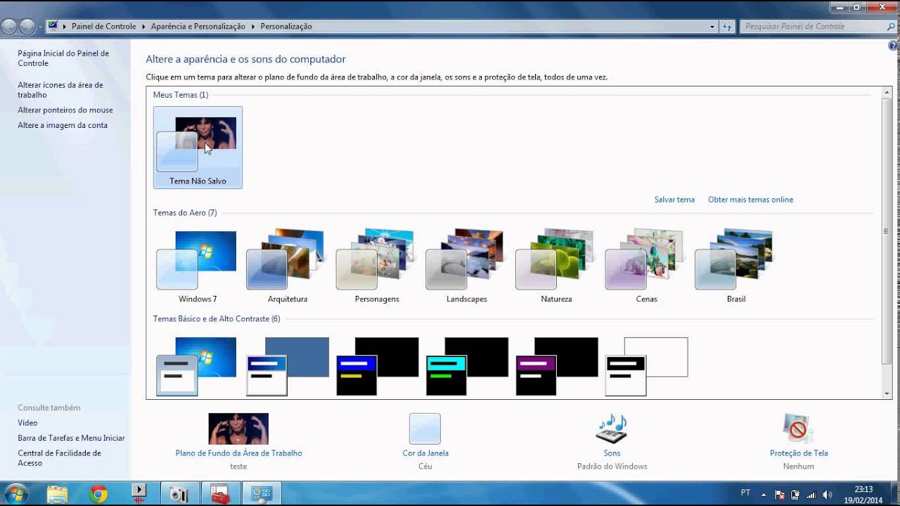
Task: Click the power battery tray icon
Action: [795, 494]
